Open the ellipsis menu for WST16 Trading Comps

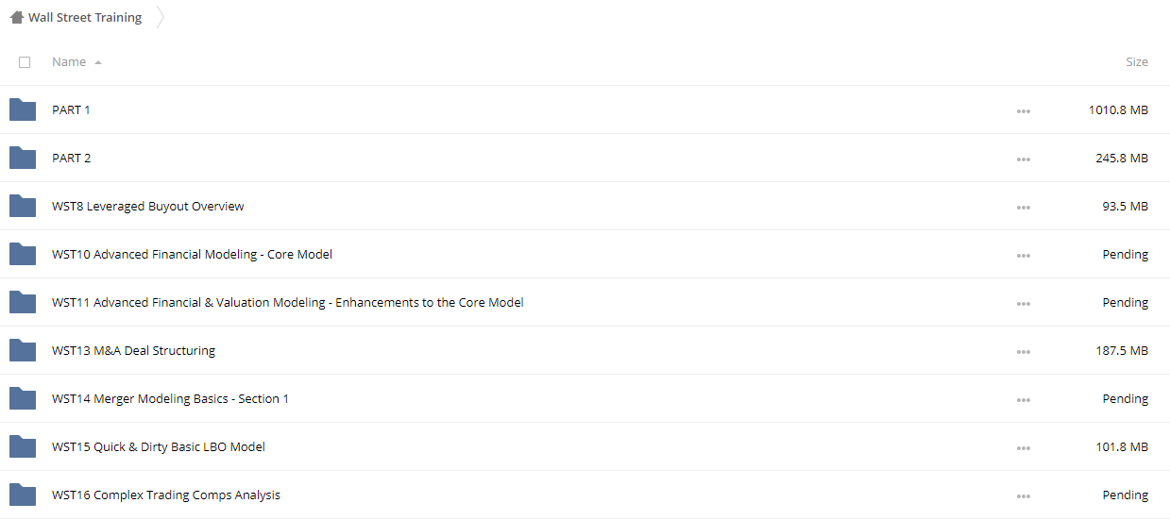(1024, 496)
